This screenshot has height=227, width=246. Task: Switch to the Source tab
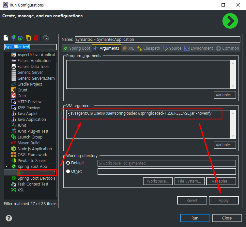pos(172,48)
